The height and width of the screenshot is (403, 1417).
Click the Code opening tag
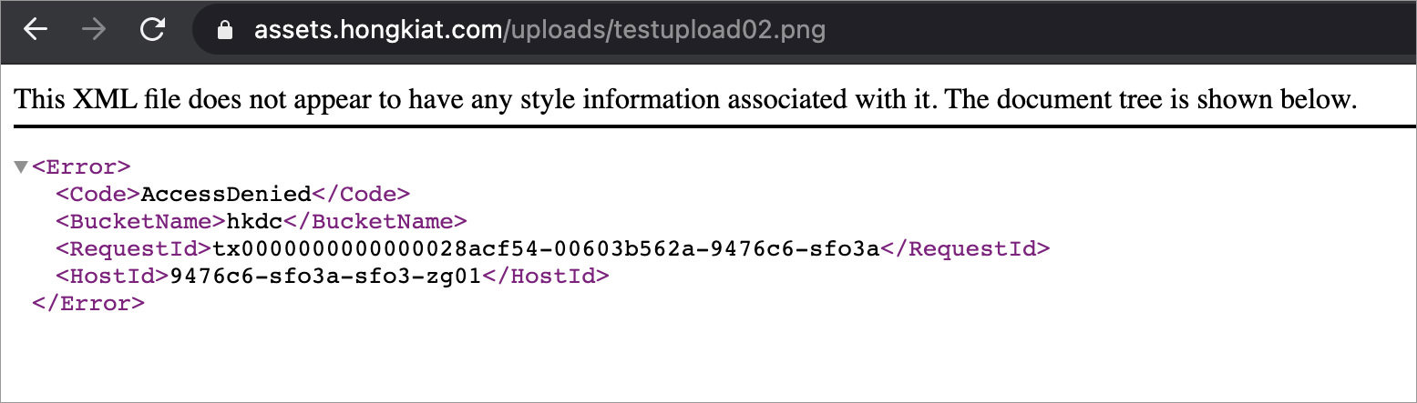(98, 195)
